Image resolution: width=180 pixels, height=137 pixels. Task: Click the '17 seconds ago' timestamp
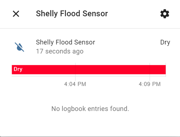(x=60, y=51)
